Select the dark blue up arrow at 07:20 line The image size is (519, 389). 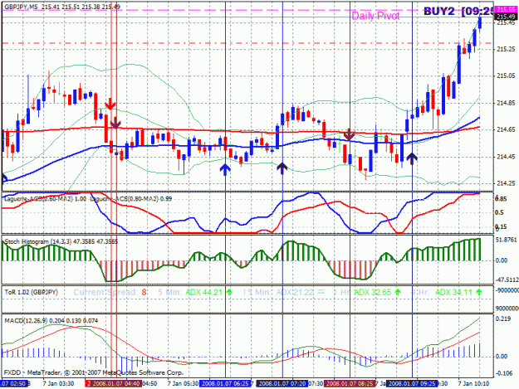[282, 168]
